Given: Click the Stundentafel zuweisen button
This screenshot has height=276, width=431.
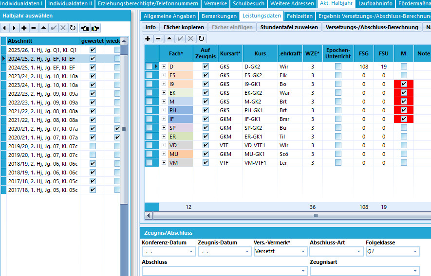Looking at the screenshot, I should 289,27.
